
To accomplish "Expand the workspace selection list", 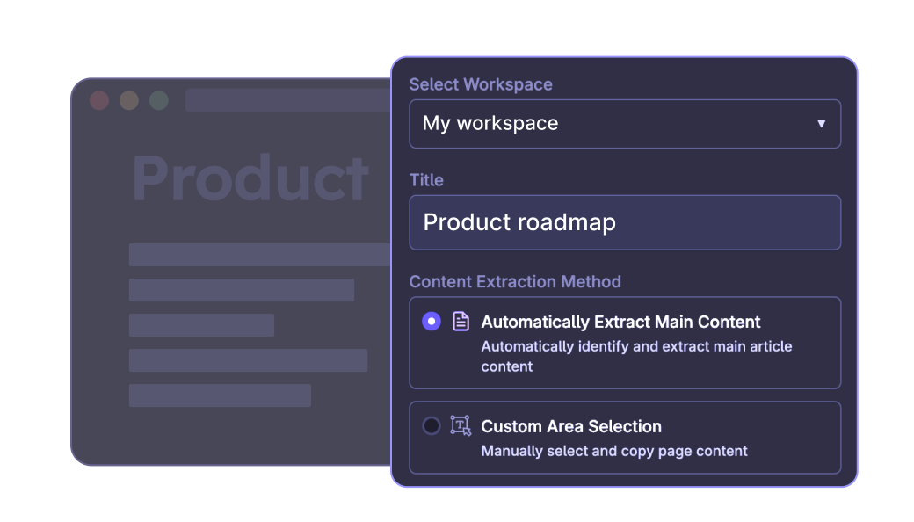I will click(x=625, y=124).
